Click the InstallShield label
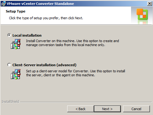Image resolution: width=153 pixels, height=115 pixels. (x=10, y=102)
